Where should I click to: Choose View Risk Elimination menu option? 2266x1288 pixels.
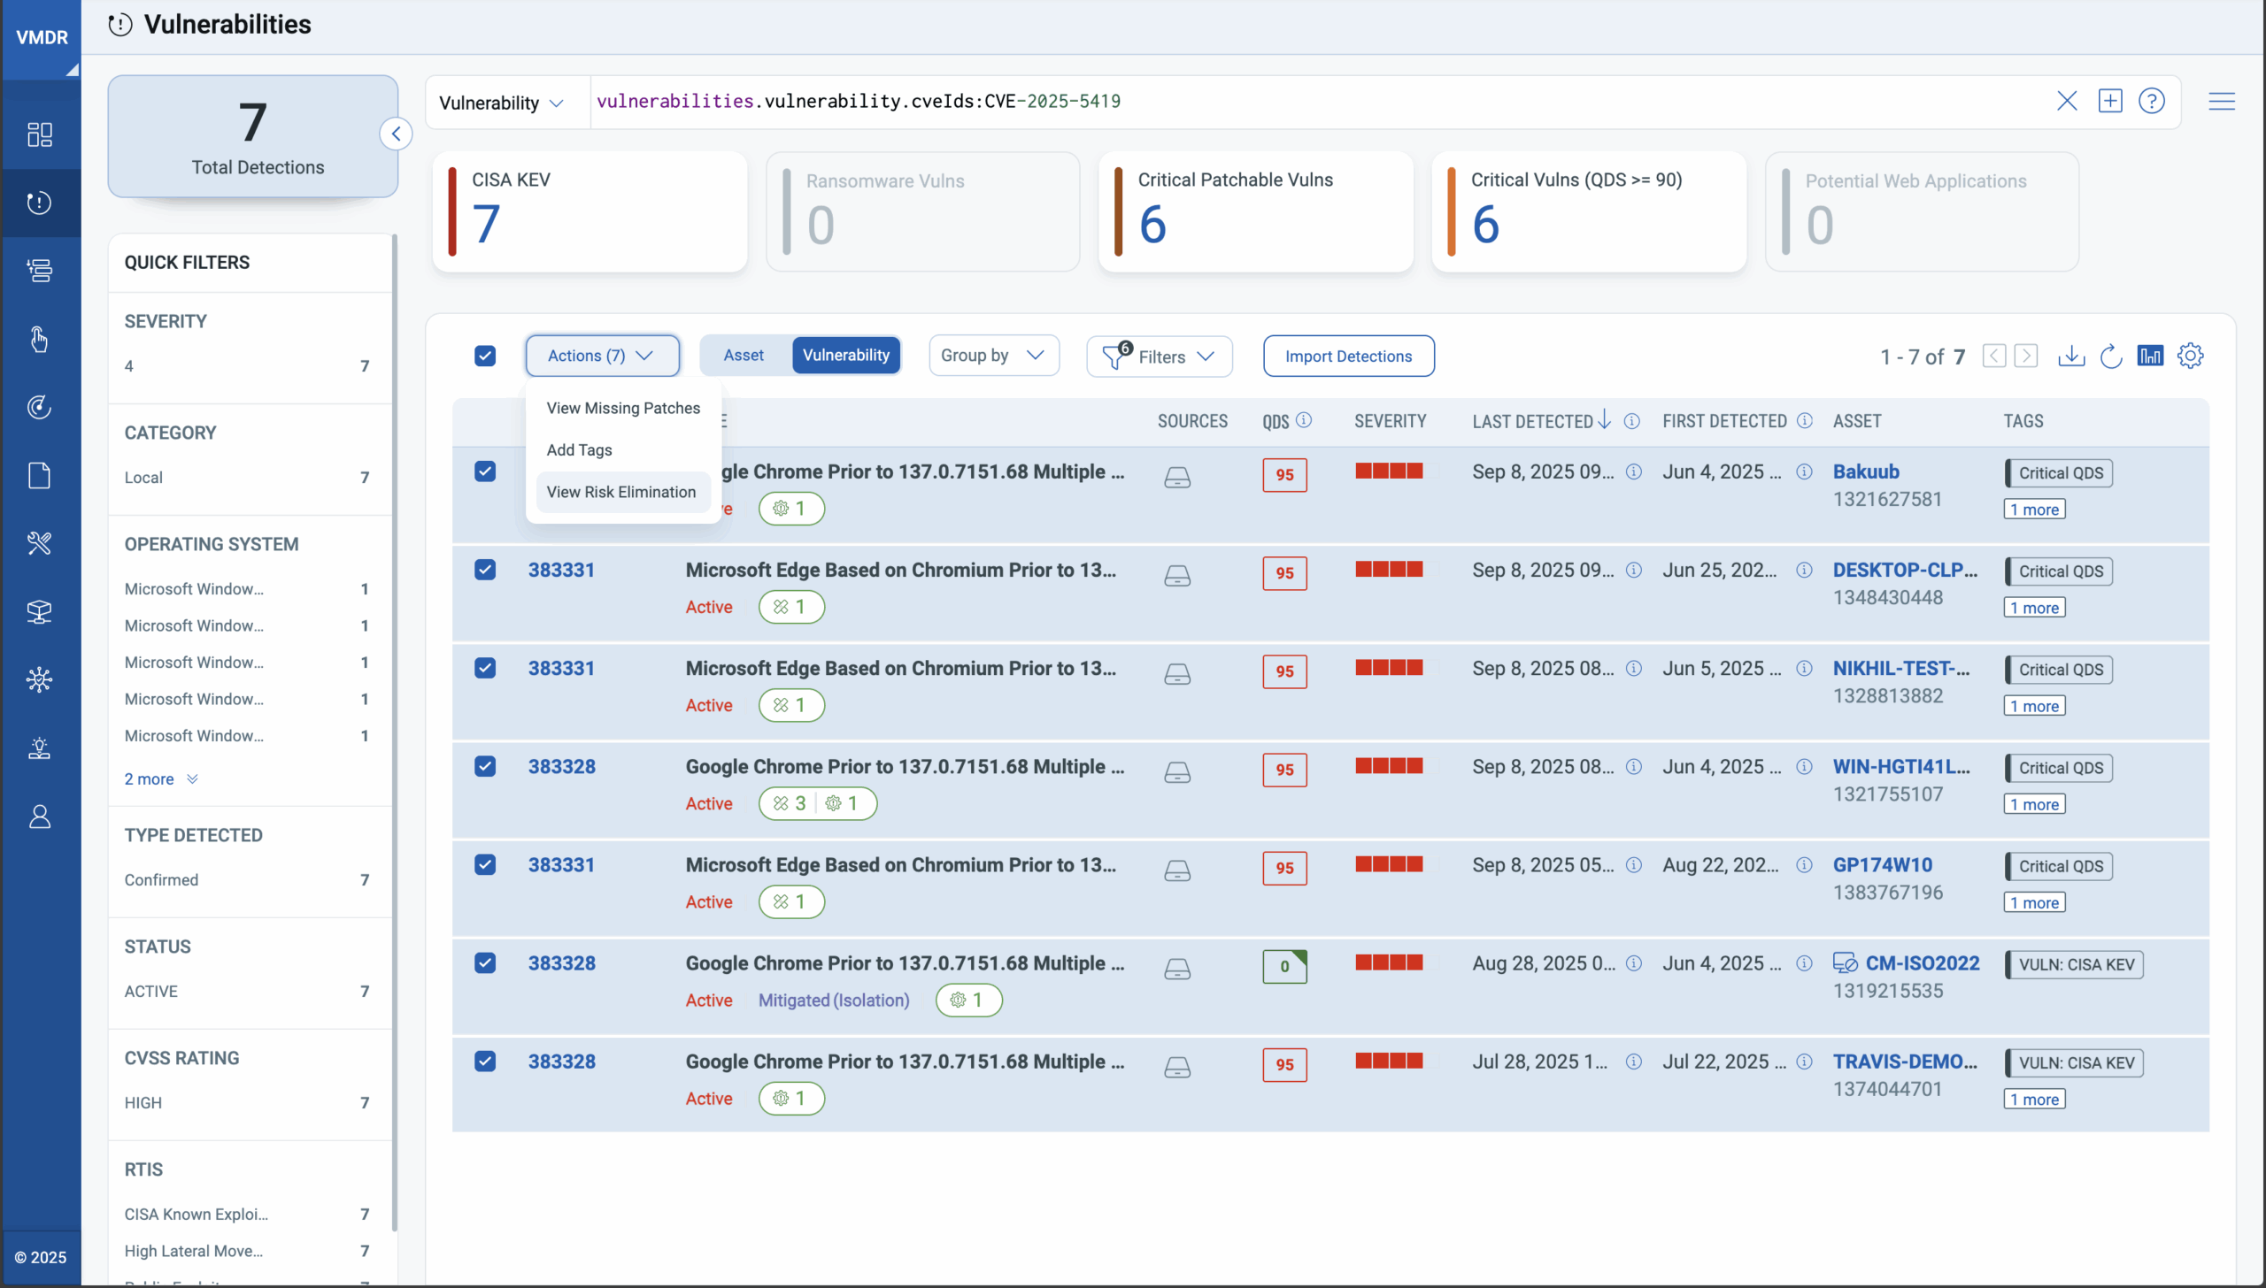pos(621,492)
